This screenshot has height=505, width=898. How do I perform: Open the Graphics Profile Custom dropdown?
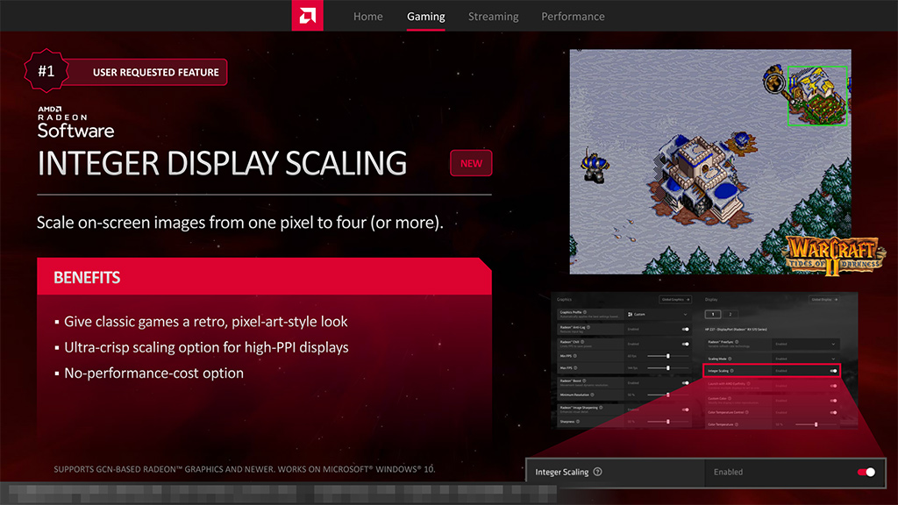pos(658,315)
